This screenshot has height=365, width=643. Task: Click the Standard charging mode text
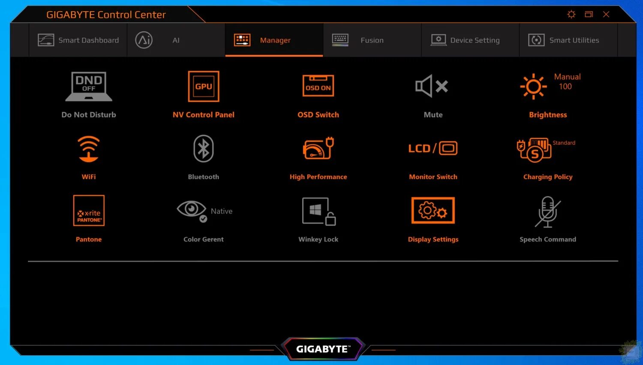tap(564, 143)
